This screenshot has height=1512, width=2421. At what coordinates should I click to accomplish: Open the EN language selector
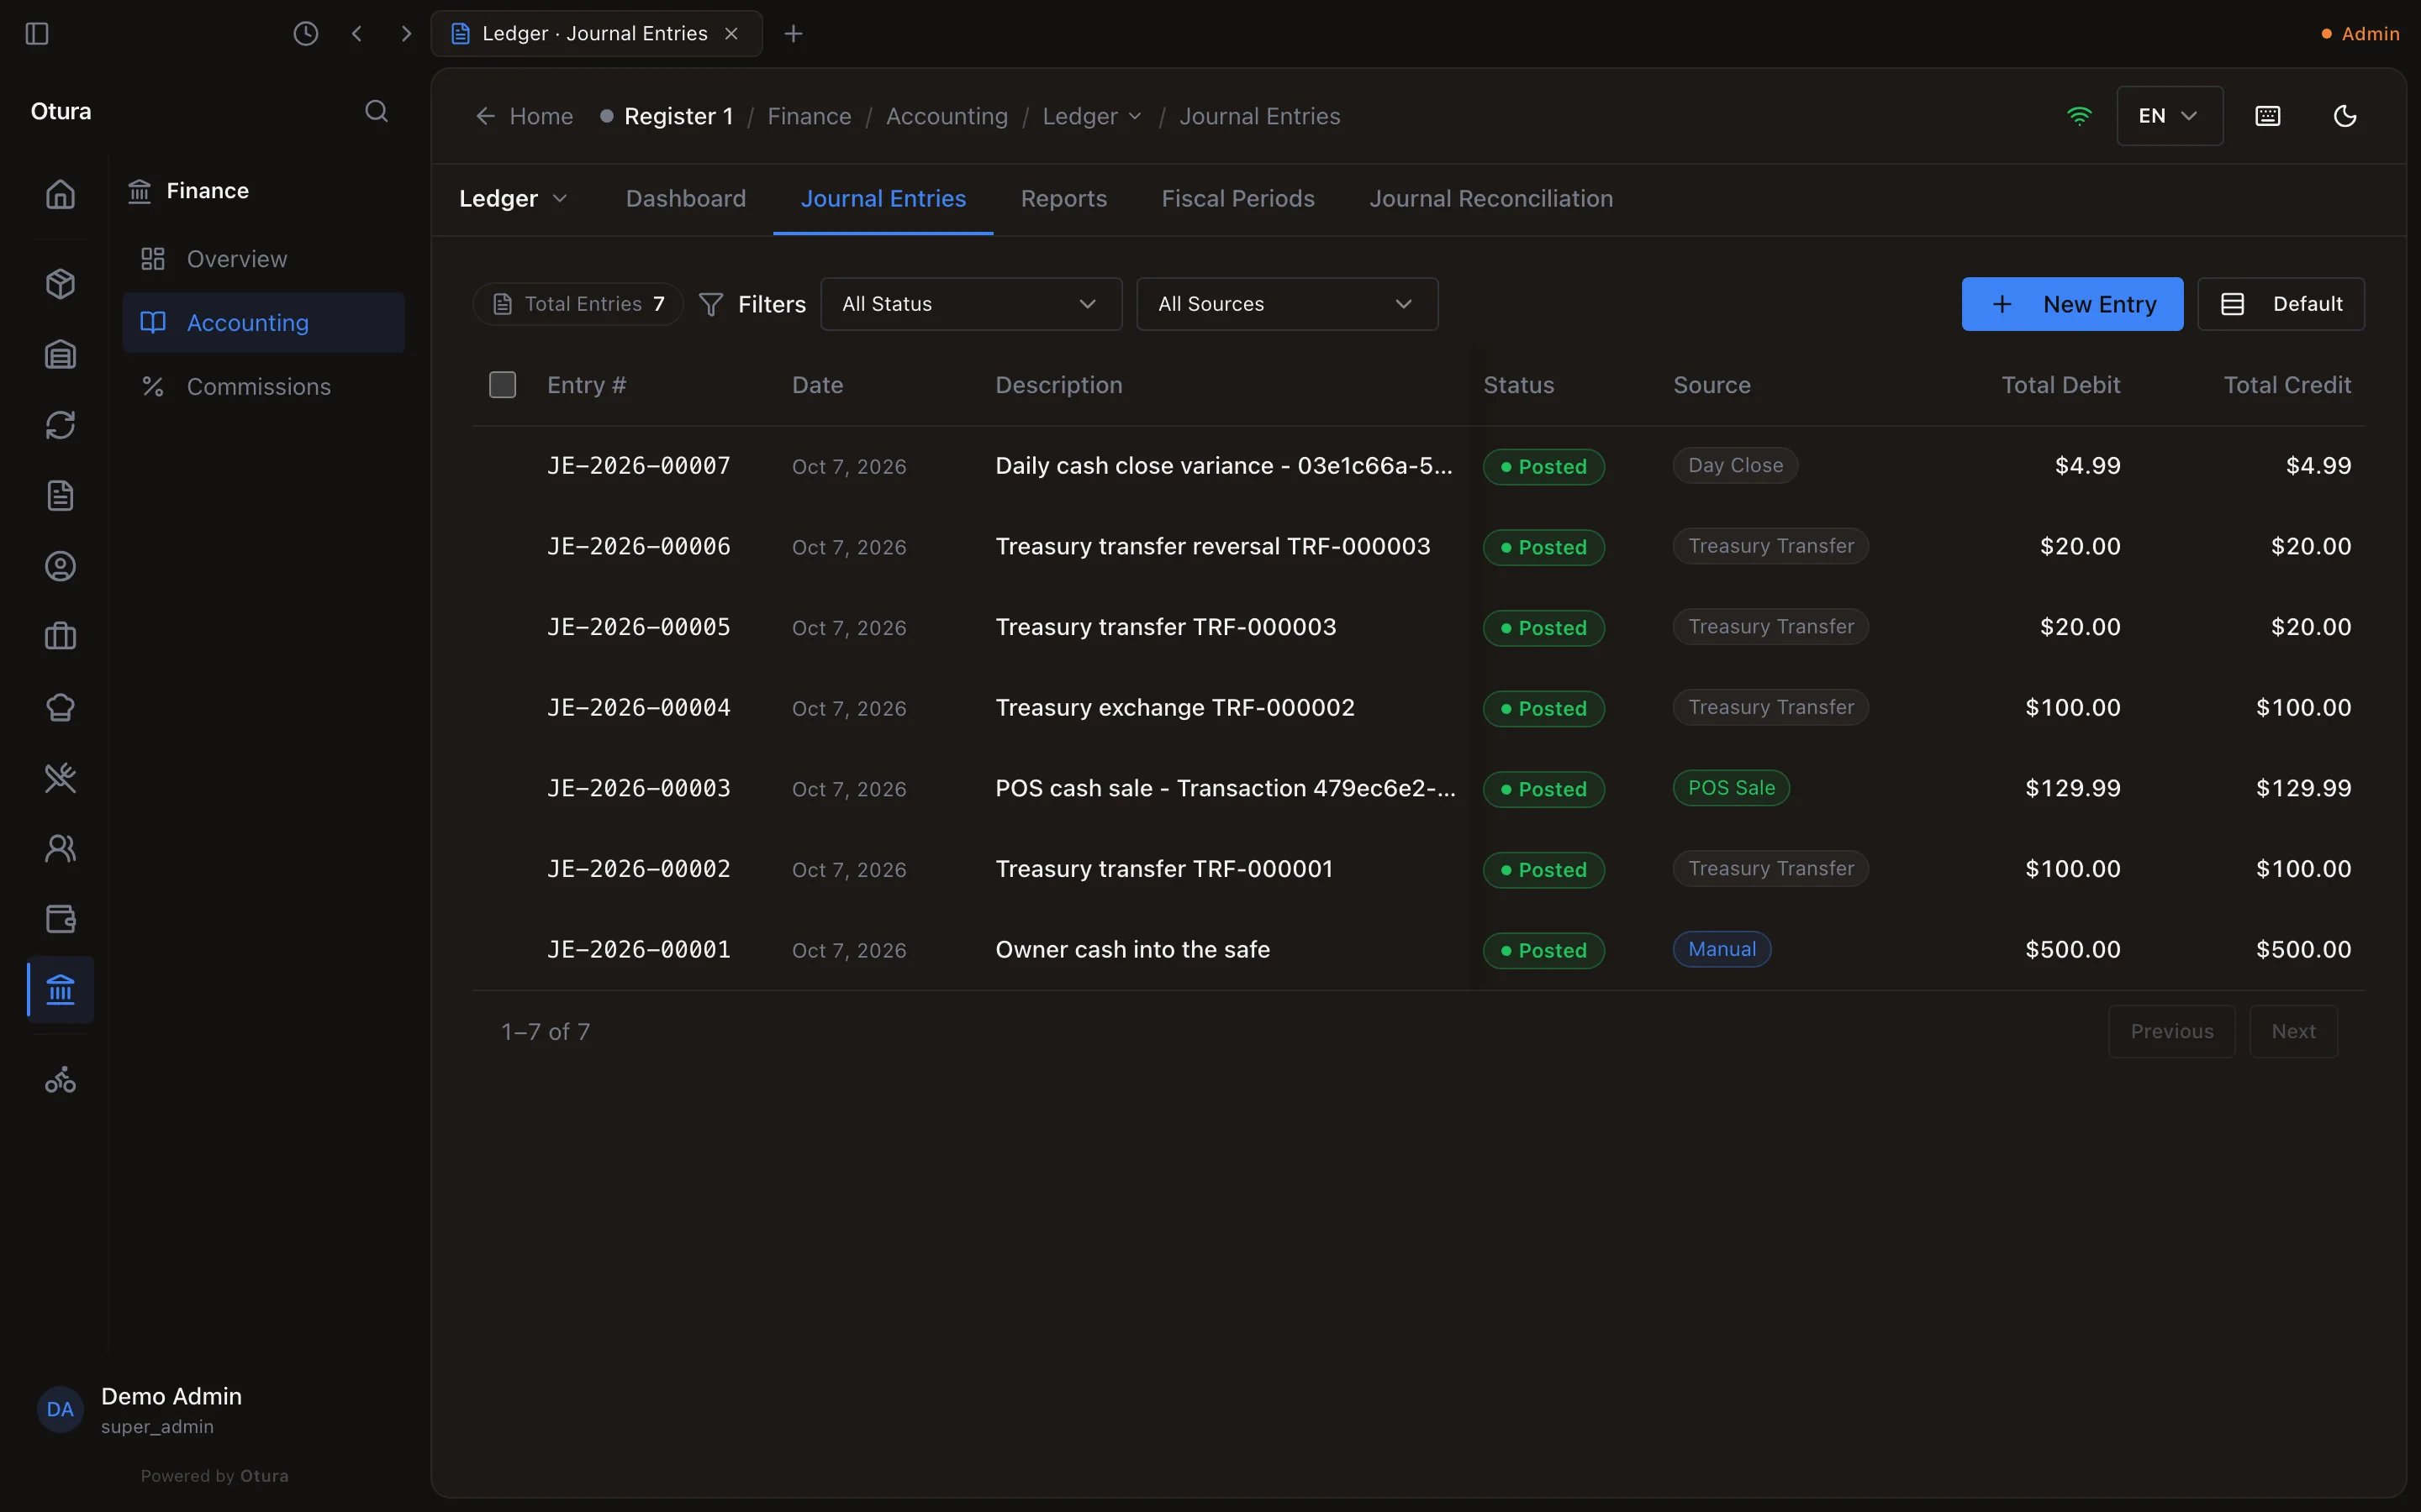[x=2169, y=116]
